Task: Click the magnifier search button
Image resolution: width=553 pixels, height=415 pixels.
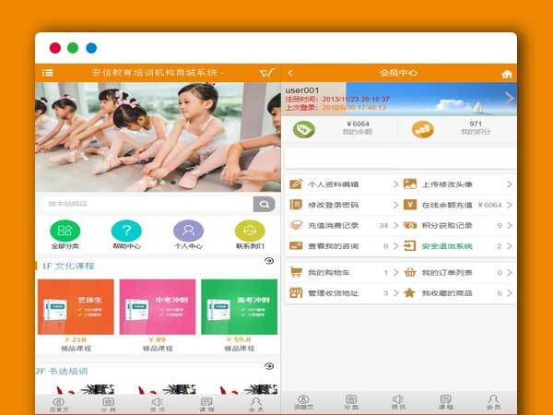Action: pos(264,205)
